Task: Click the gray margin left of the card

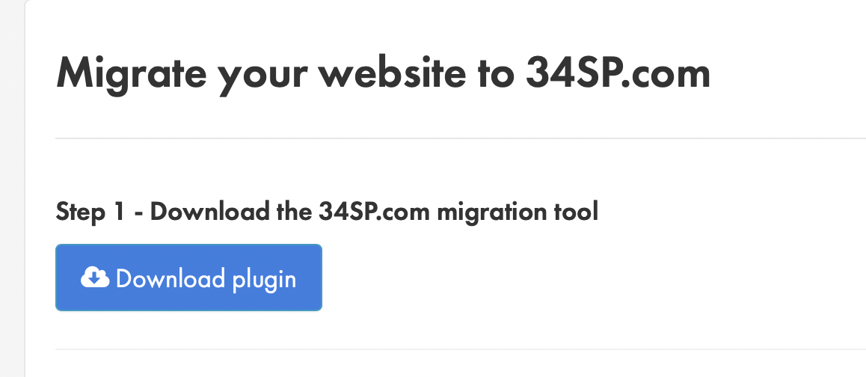Action: [x=12, y=188]
